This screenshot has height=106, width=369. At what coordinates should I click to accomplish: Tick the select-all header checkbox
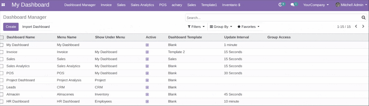coord(2,37)
